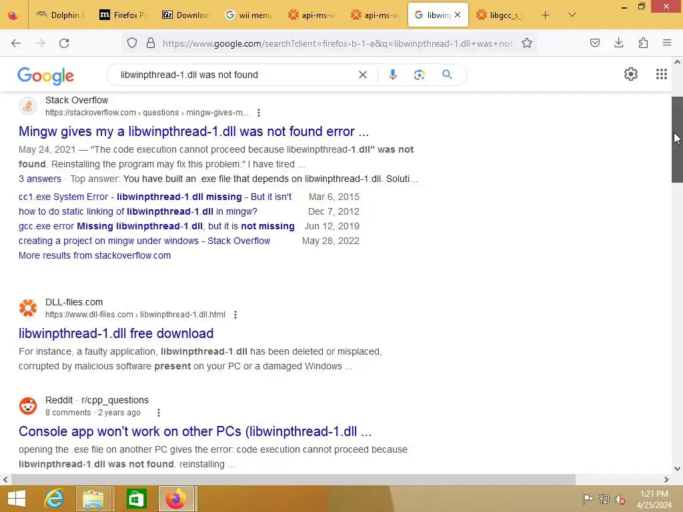Open the Firefox Extensions puzzle icon
The width and height of the screenshot is (683, 512).
tap(643, 43)
